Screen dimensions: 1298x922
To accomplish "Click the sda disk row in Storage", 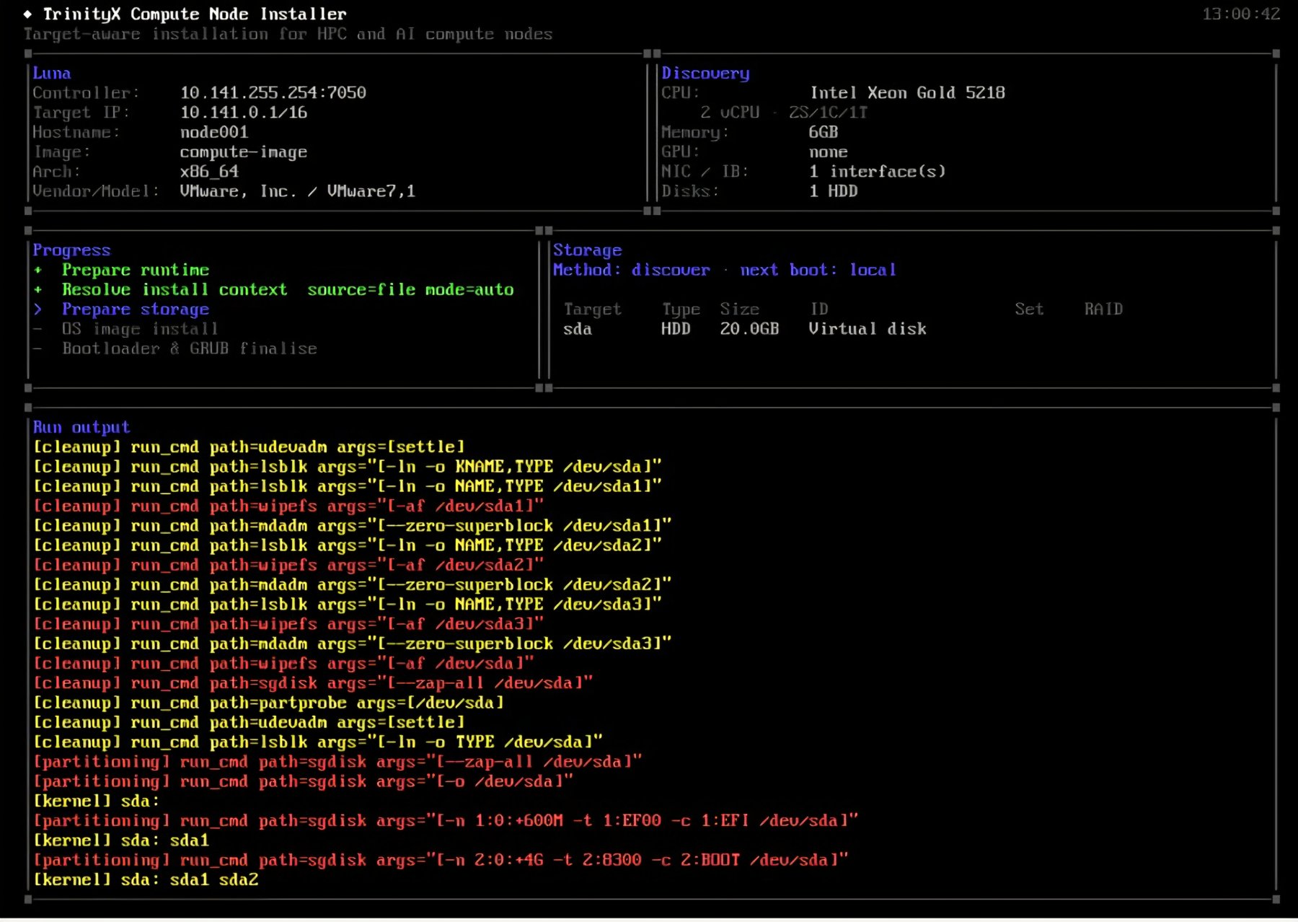I will [745, 329].
